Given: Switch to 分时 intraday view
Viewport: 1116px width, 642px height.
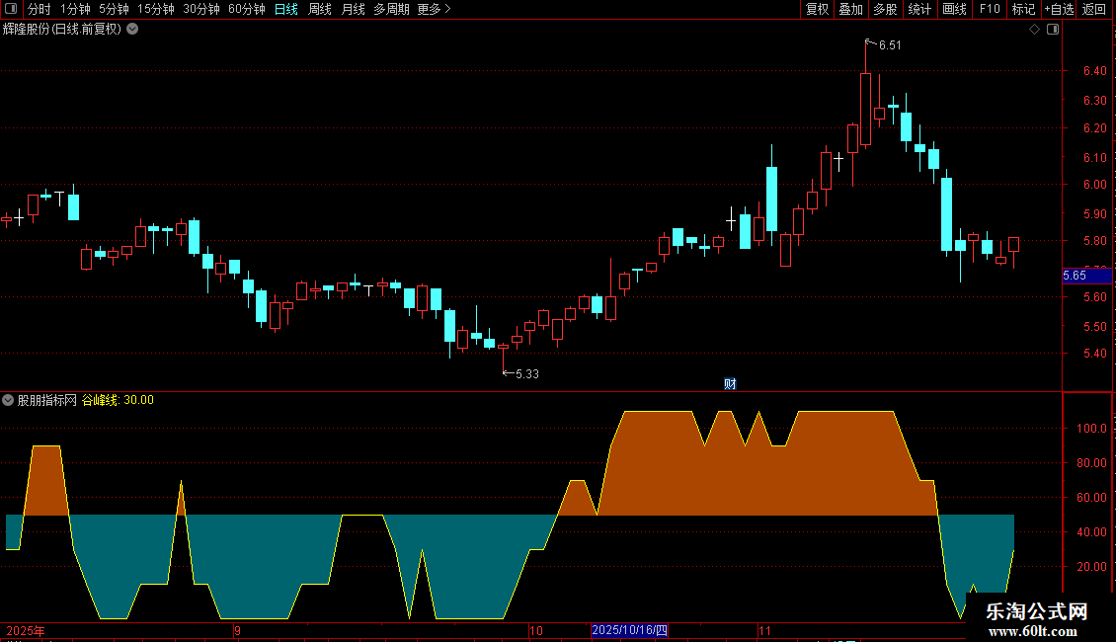Looking at the screenshot, I should [x=40, y=9].
